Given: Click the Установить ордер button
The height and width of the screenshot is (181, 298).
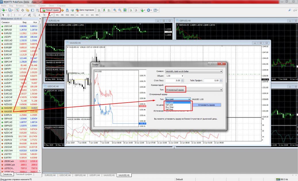Looking at the screenshot, I should [206, 105].
